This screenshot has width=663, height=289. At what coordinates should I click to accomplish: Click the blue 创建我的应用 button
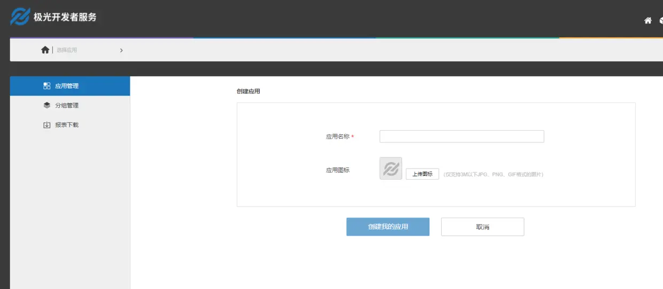click(388, 227)
